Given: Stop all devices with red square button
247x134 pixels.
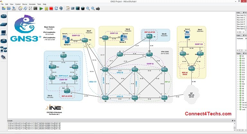Looking at the screenshot, I should (x=51, y=8).
